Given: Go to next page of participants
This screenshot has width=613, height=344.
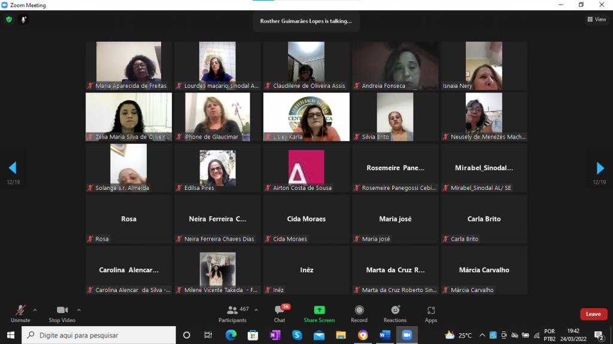Looking at the screenshot, I should (600, 168).
